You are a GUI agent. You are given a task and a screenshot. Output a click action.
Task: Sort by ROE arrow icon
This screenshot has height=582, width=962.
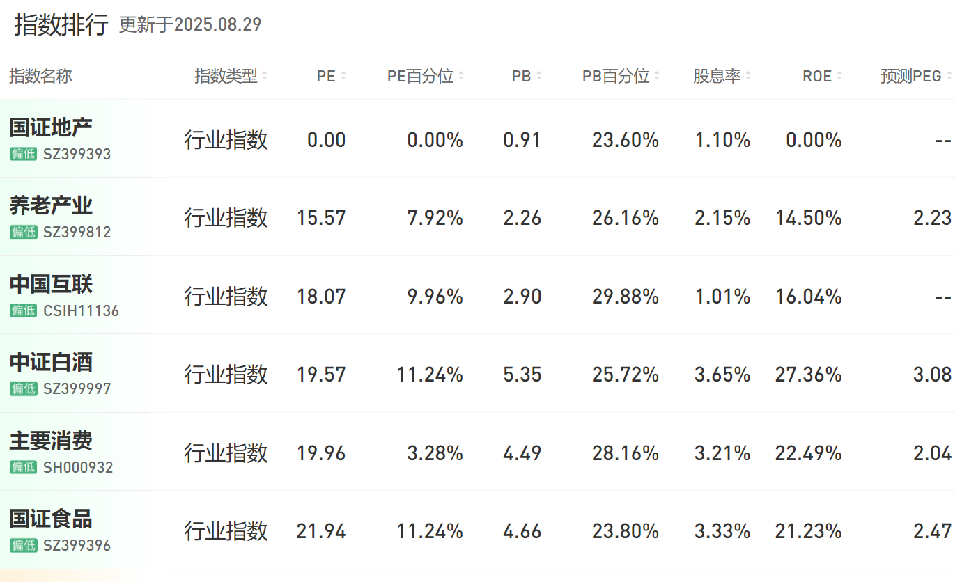click(x=839, y=77)
